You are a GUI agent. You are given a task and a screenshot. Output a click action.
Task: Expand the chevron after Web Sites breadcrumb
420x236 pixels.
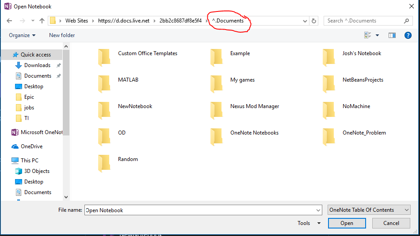pyautogui.click(x=93, y=21)
